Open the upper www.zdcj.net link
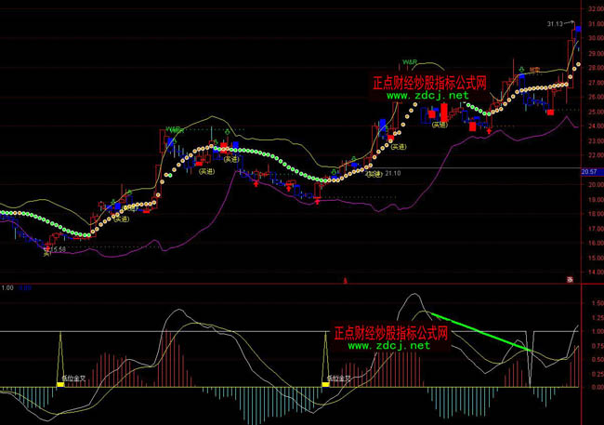The image size is (604, 425). coord(427,95)
